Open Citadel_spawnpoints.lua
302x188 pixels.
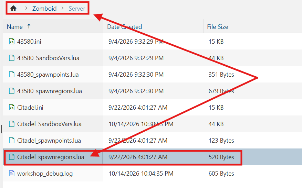pos(49,141)
